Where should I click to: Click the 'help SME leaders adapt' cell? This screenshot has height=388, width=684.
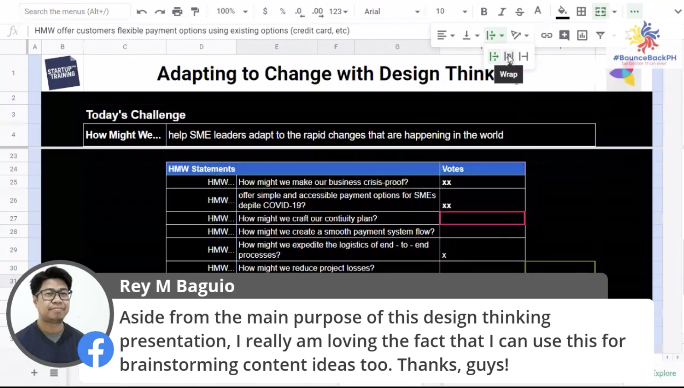click(x=380, y=135)
